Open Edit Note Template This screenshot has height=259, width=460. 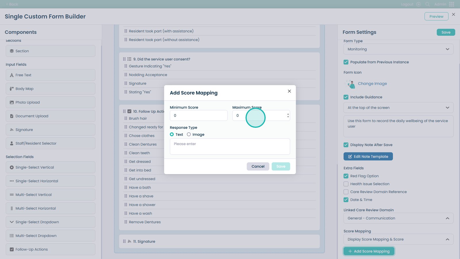click(x=368, y=157)
